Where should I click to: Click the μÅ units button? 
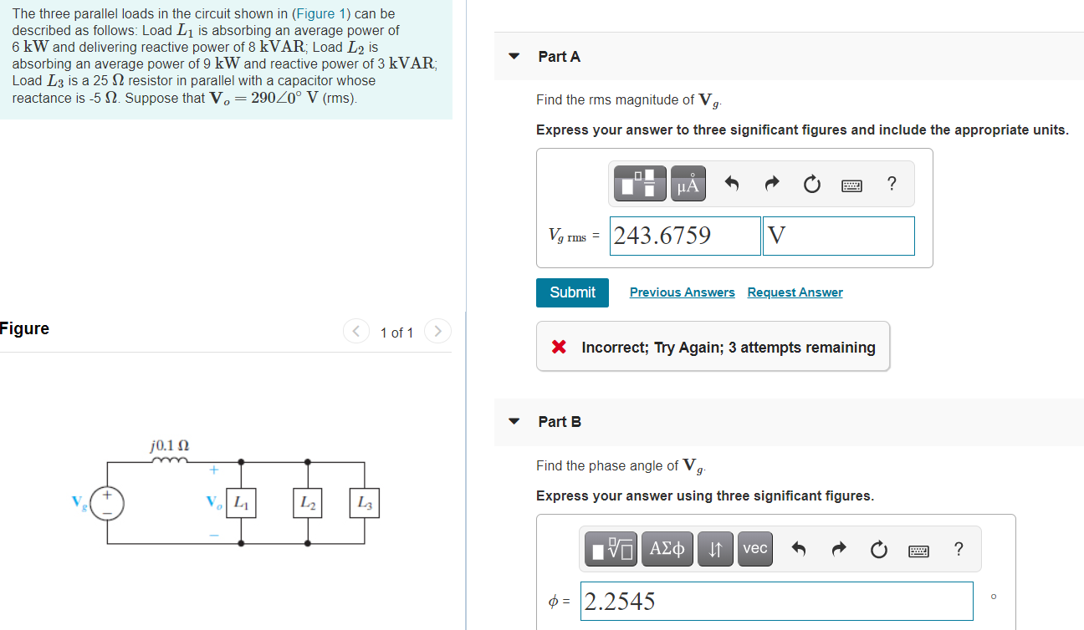pyautogui.click(x=688, y=183)
